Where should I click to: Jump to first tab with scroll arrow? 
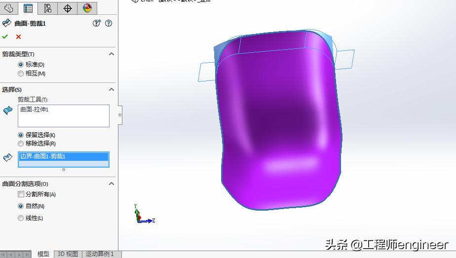pos(4,255)
